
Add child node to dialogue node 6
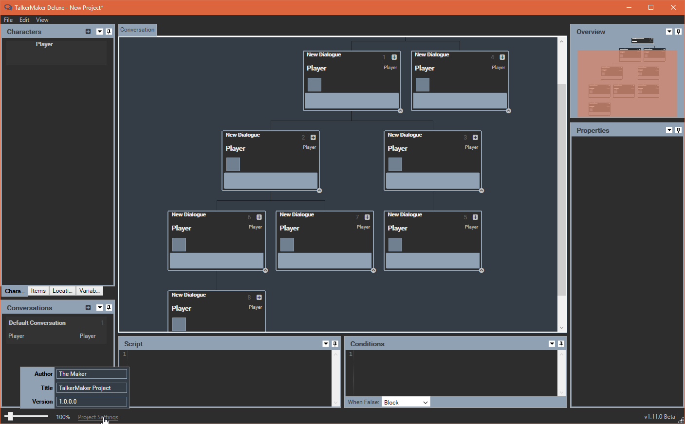pyautogui.click(x=259, y=217)
